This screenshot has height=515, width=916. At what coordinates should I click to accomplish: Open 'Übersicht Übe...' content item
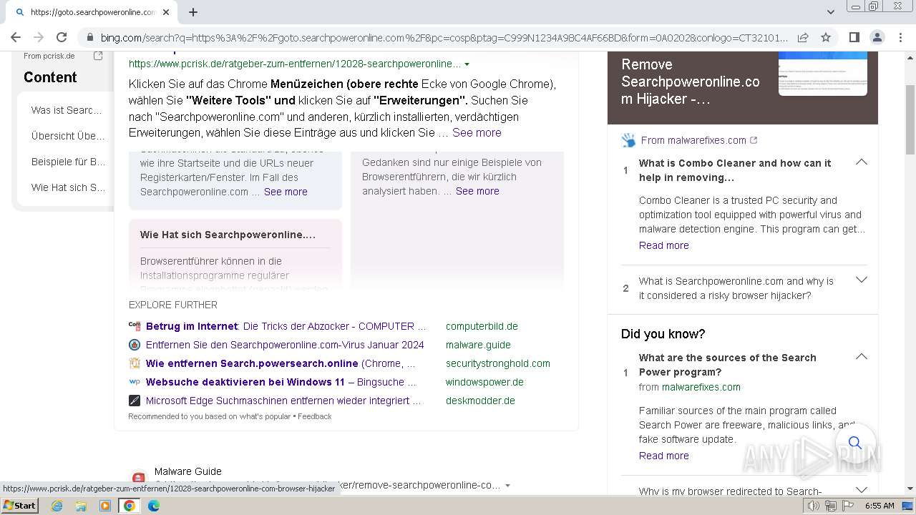[68, 136]
